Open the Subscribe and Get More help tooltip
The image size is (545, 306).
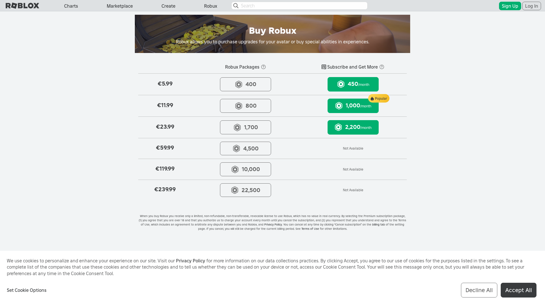(x=382, y=67)
